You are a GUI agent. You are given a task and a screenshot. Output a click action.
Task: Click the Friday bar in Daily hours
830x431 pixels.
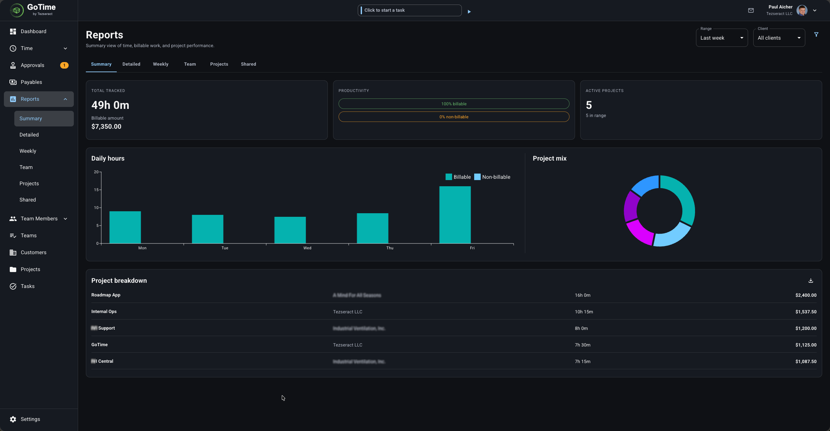click(455, 215)
